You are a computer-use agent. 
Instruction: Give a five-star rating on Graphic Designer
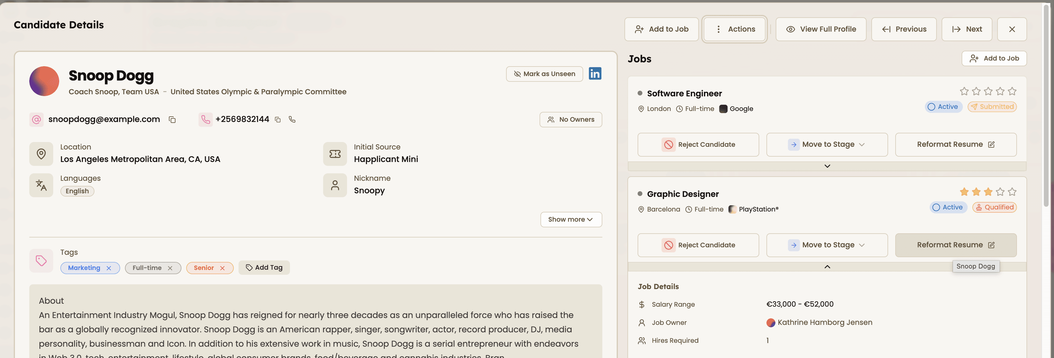(1013, 191)
